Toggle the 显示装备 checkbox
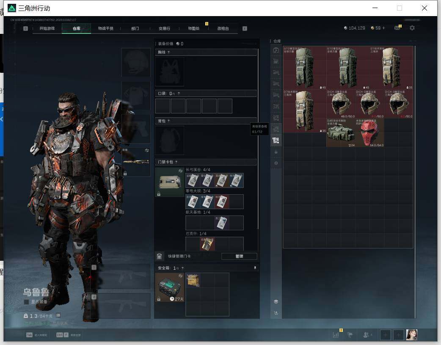The image size is (441, 345). click(x=26, y=302)
